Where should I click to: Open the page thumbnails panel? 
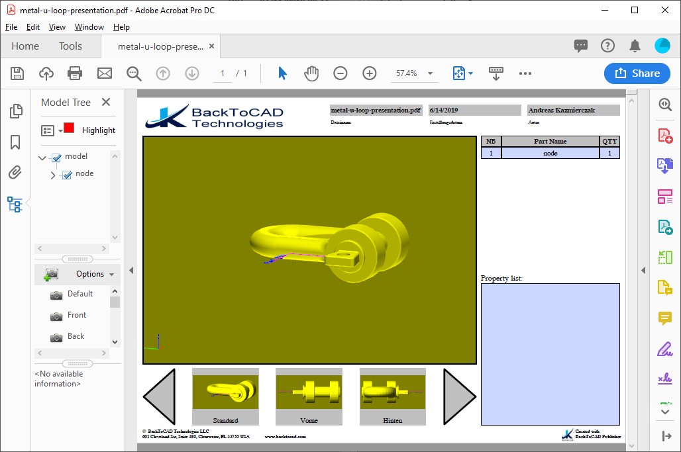(x=16, y=111)
